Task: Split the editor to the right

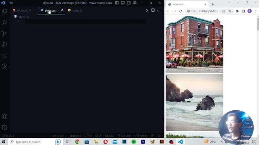Action: tap(153, 10)
